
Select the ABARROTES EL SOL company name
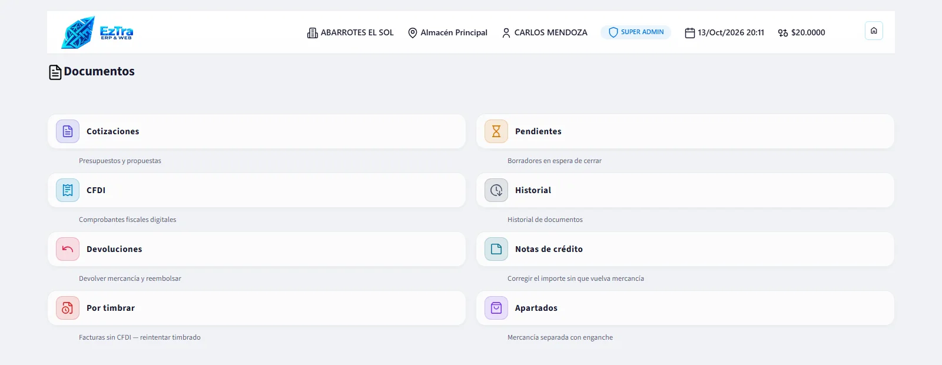pyautogui.click(x=357, y=33)
